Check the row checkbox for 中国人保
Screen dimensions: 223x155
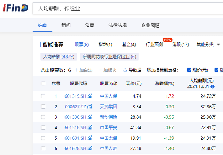coord(43,96)
